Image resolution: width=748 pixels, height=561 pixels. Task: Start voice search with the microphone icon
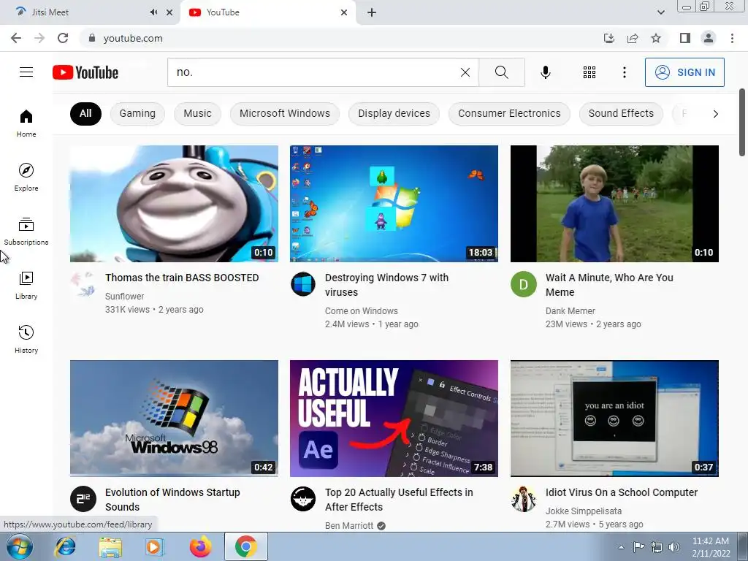click(546, 72)
